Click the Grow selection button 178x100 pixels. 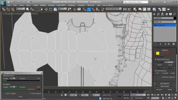pos(170,65)
